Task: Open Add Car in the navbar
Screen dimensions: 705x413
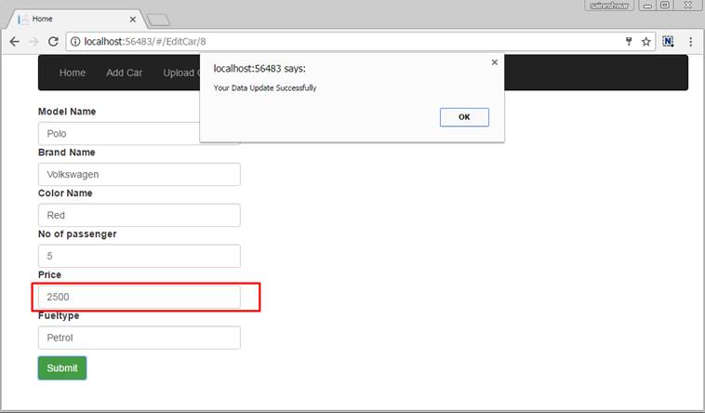Action: 124,73
